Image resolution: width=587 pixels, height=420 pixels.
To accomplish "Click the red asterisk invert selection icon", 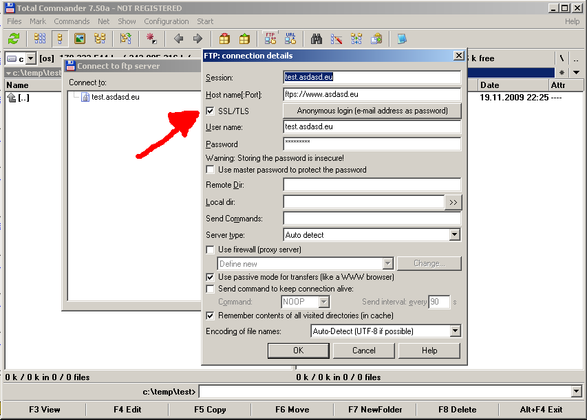I will tap(151, 38).
